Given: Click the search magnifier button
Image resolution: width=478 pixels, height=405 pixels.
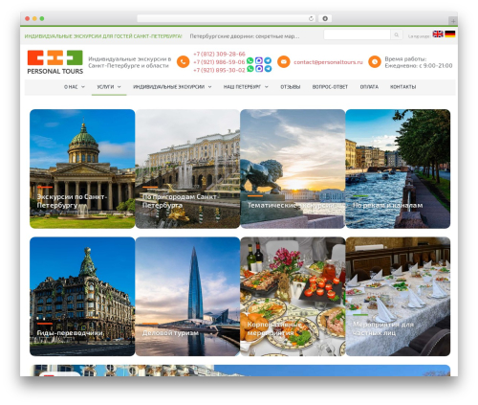Looking at the screenshot, I should [396, 34].
